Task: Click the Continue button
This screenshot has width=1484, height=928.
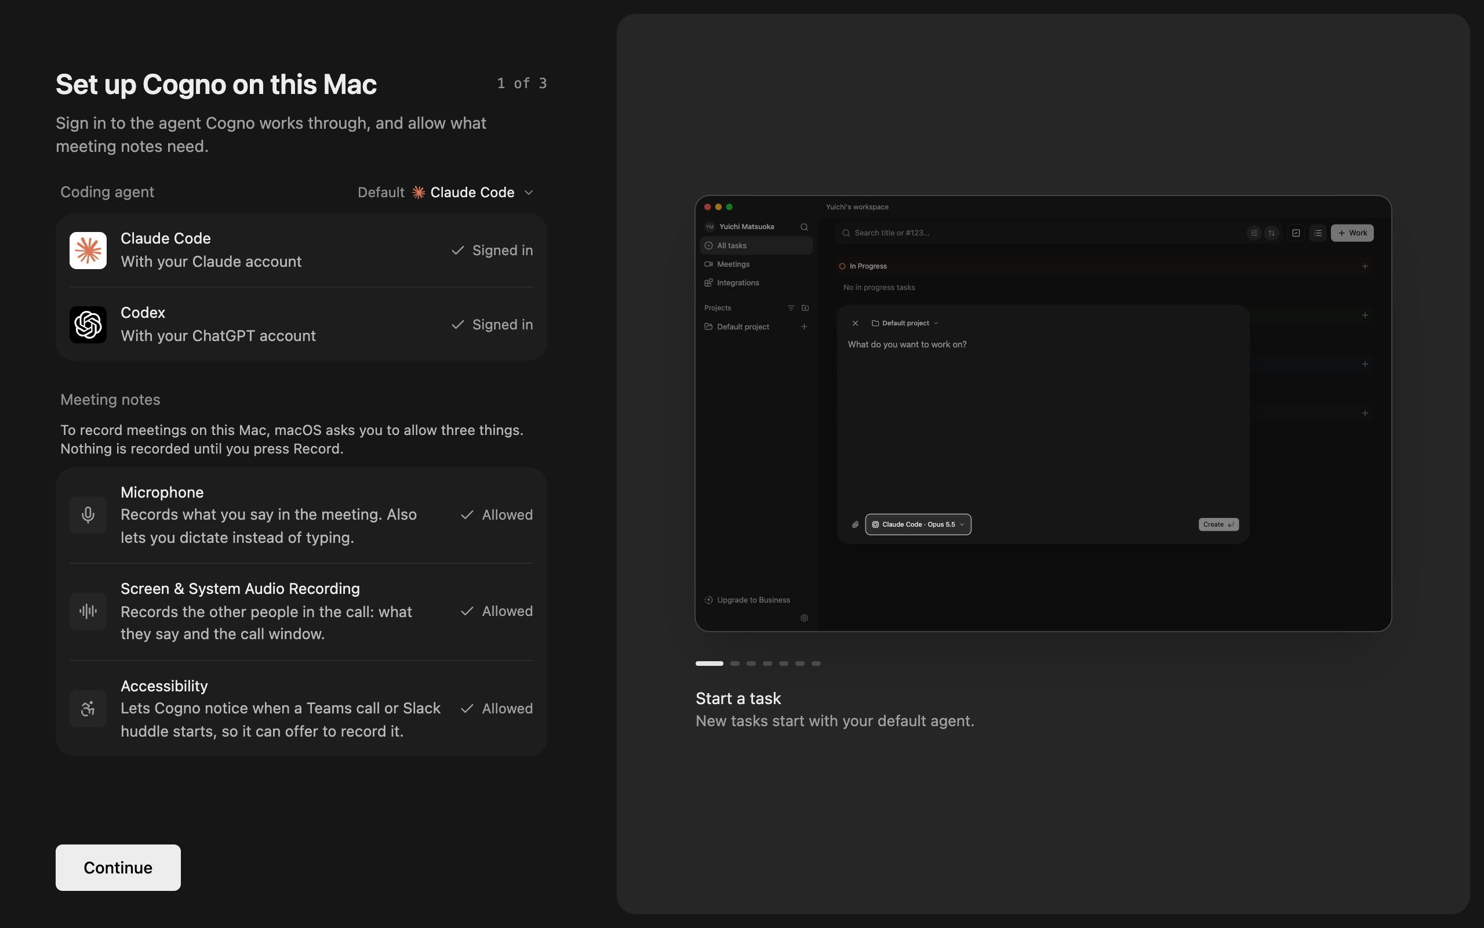Action: click(x=118, y=867)
